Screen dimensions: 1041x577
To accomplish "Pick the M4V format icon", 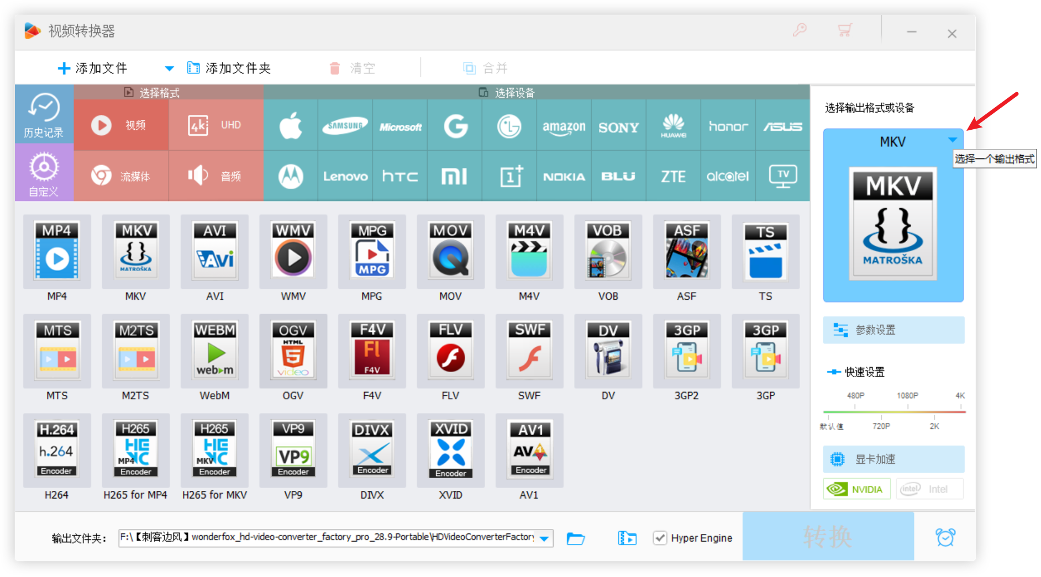I will pos(529,252).
